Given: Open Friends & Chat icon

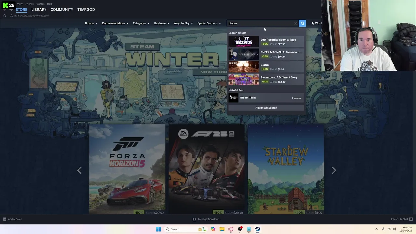Looking at the screenshot, I should pyautogui.click(x=411, y=219).
